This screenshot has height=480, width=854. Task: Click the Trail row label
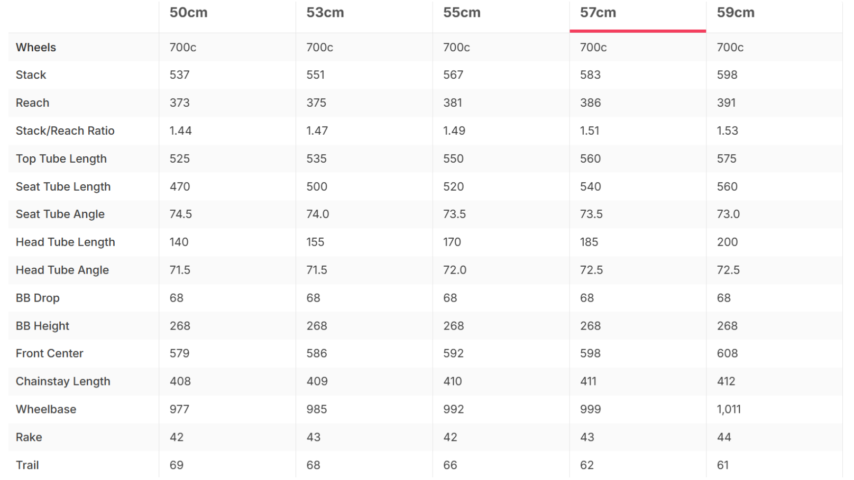click(27, 466)
